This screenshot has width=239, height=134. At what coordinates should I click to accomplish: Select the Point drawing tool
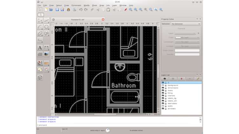(x=40, y=21)
